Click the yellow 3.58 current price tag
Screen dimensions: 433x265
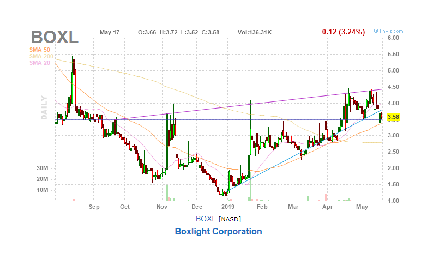tap(393, 117)
